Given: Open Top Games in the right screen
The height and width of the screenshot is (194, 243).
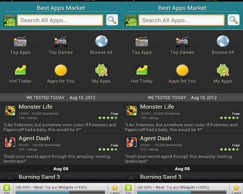Looking at the screenshot, I should (x=182, y=45).
